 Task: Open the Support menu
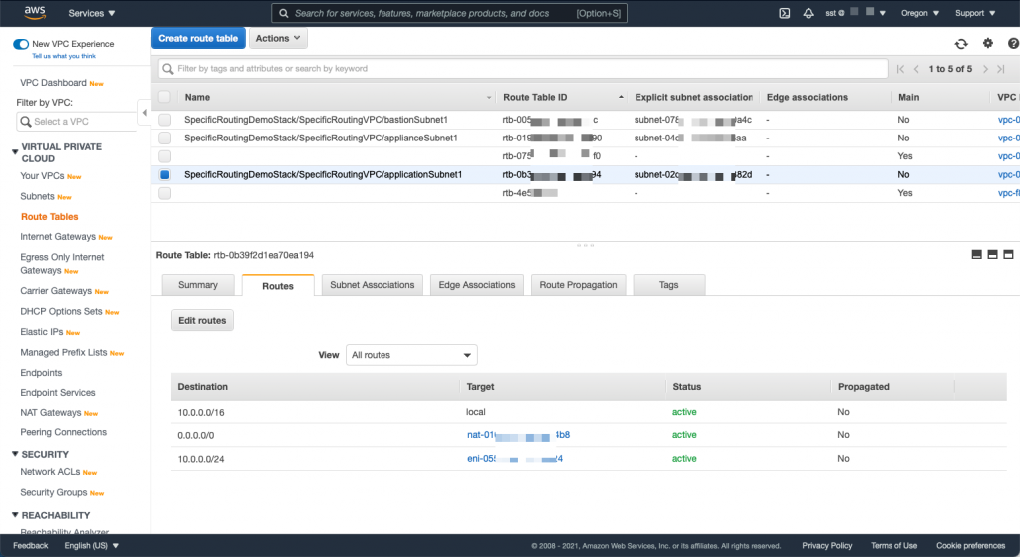(974, 13)
